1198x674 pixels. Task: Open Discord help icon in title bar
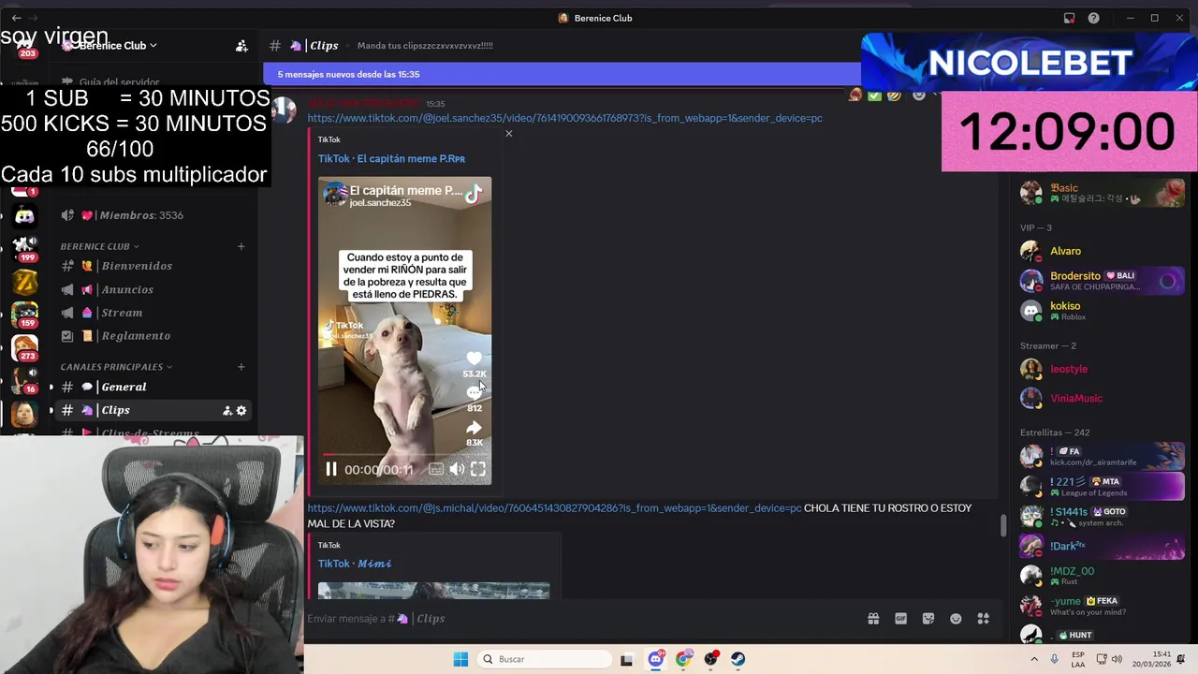coord(1093,18)
